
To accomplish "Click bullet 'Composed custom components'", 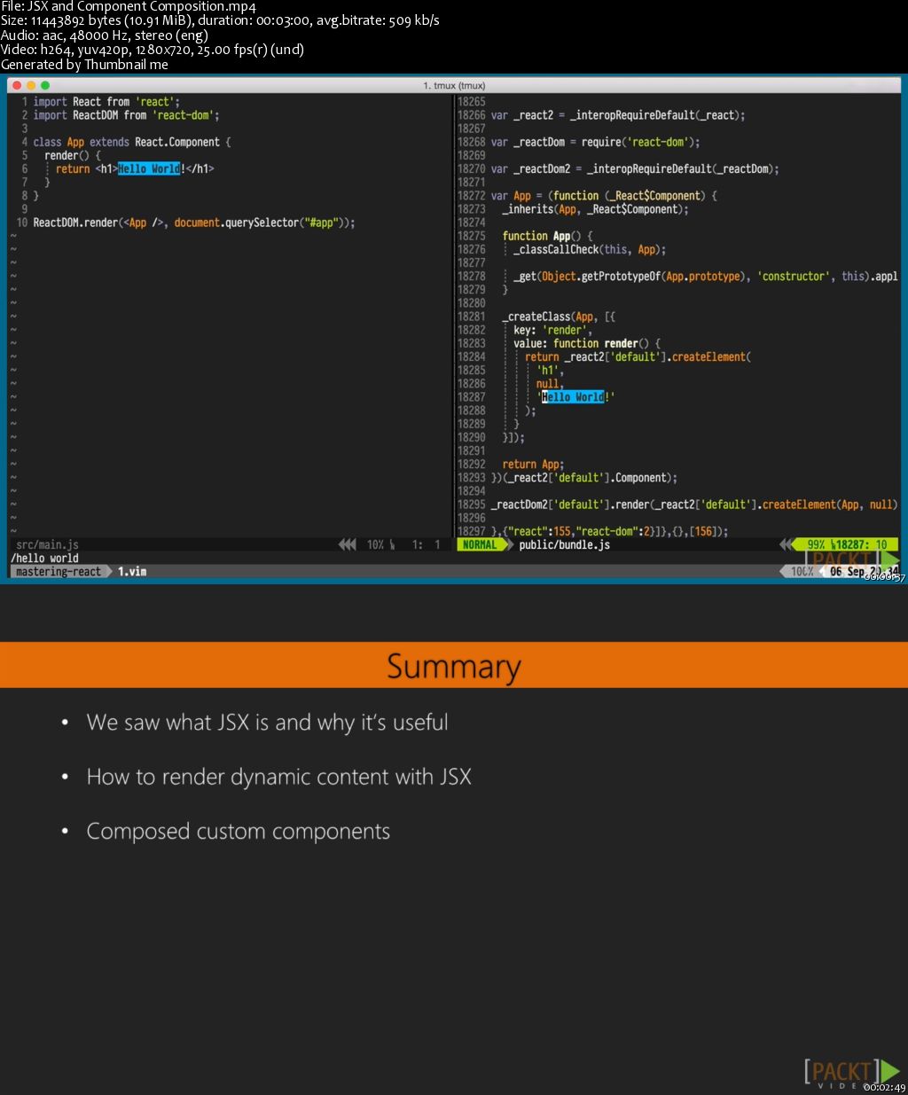I will tap(238, 832).
